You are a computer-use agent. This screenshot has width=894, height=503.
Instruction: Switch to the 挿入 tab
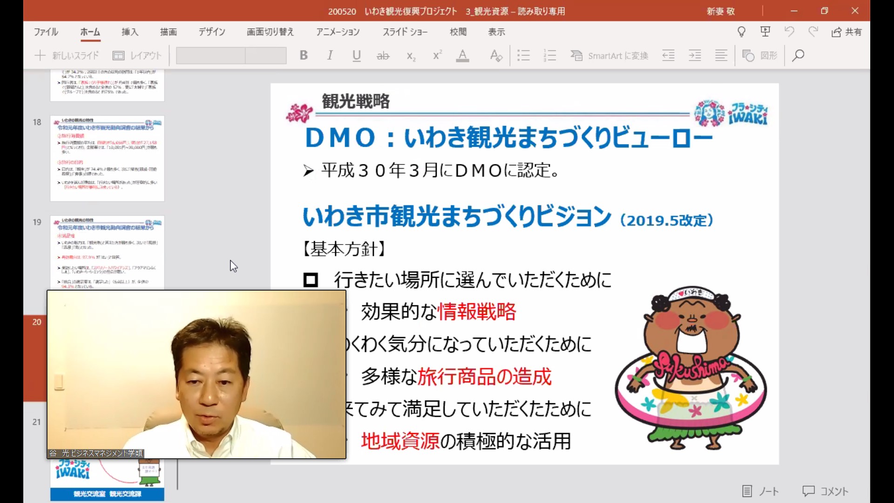tap(130, 32)
